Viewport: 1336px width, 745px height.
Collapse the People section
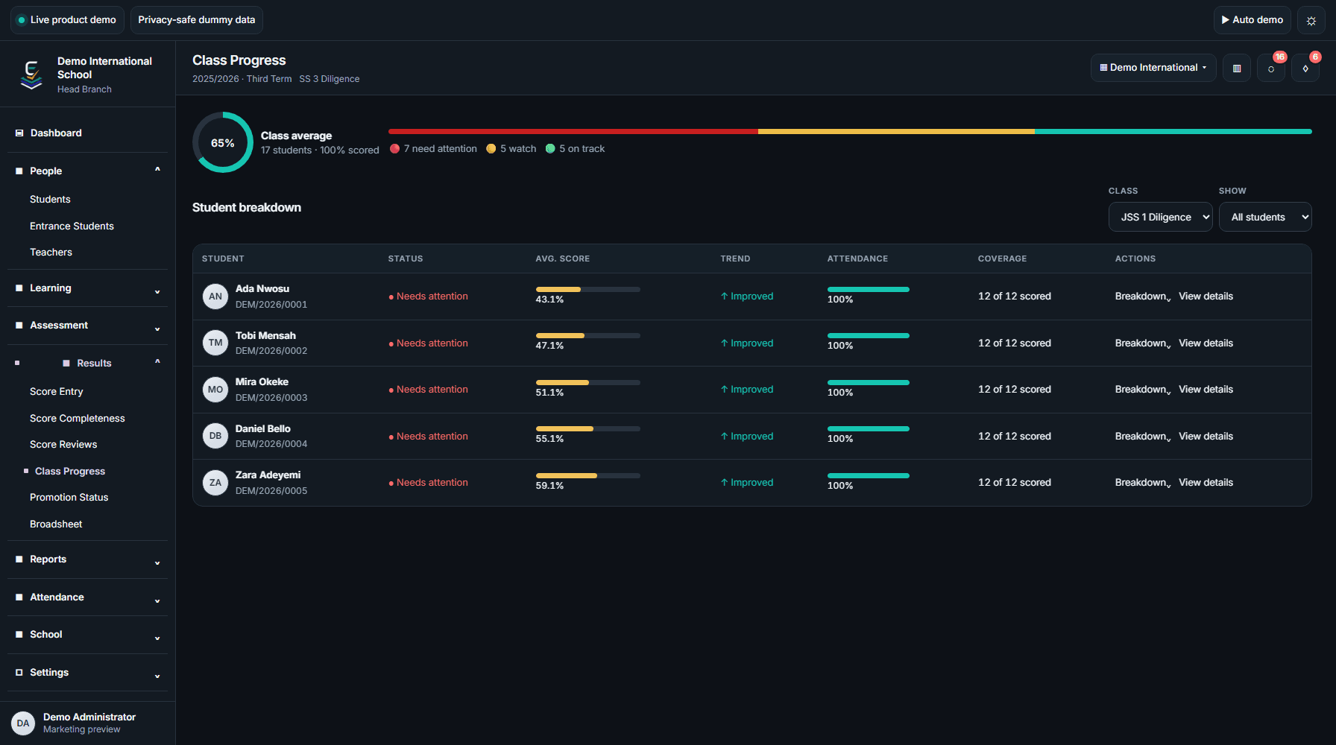[87, 171]
